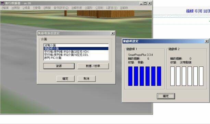
Task: Click the 對應 / 校準 button
Action: click(93, 66)
